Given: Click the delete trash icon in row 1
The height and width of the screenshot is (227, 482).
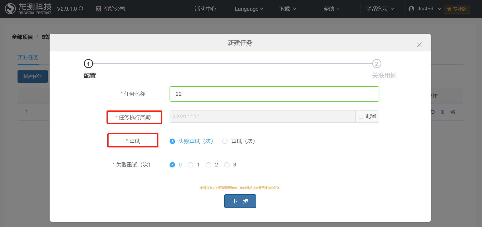Looking at the screenshot, I should (442, 112).
